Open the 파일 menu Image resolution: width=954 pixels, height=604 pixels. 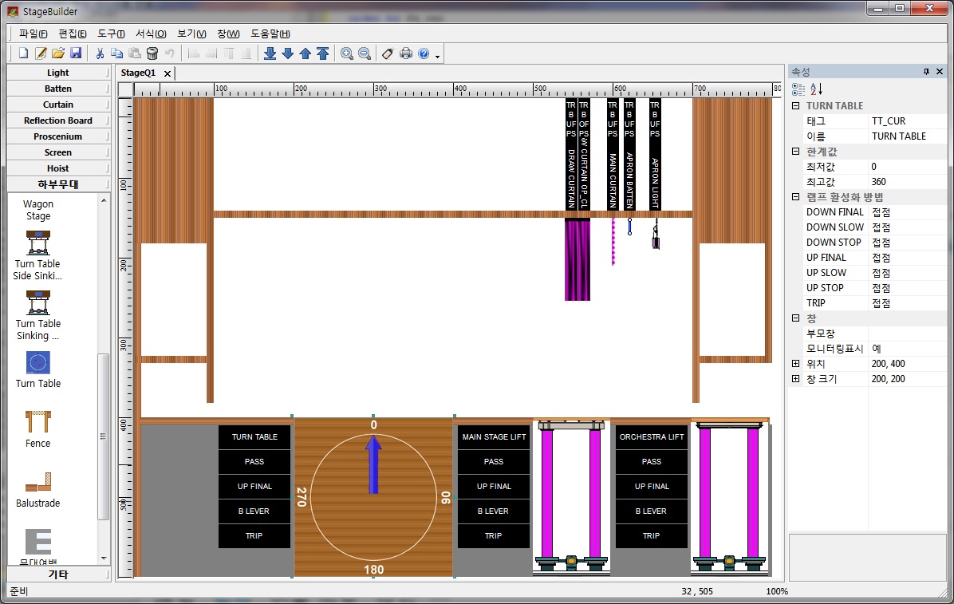[x=33, y=34]
